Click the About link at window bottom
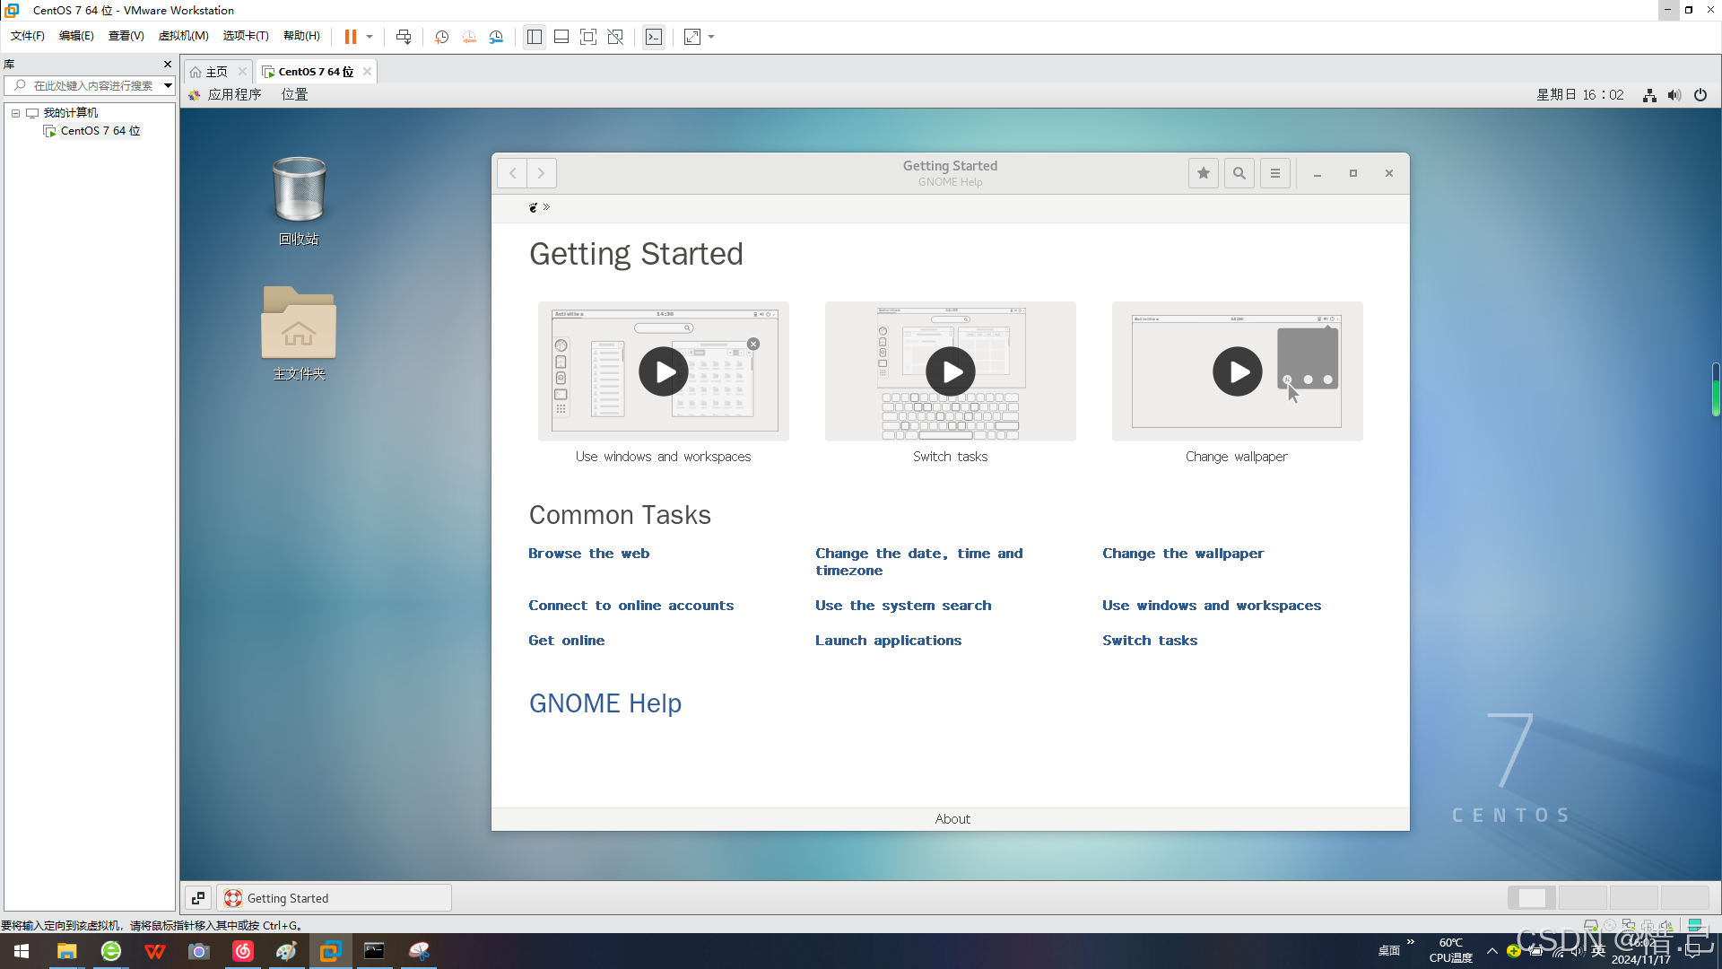This screenshot has height=969, width=1722. pyautogui.click(x=952, y=819)
